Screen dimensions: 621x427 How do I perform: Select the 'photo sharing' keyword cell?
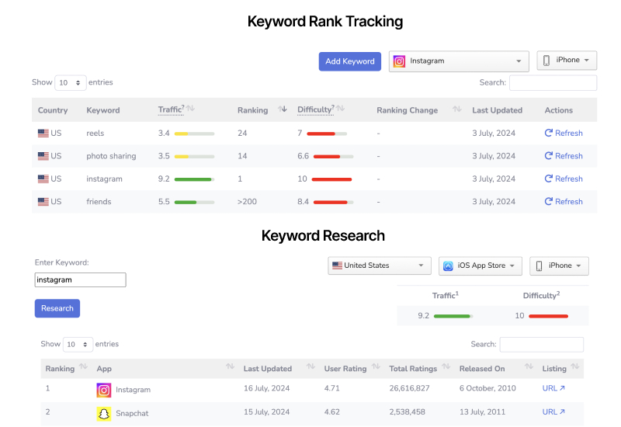[x=111, y=156]
